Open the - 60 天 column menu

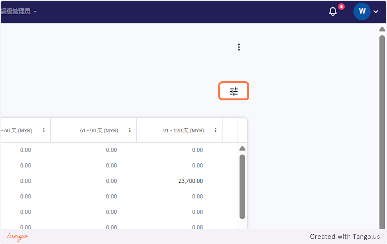(x=44, y=130)
